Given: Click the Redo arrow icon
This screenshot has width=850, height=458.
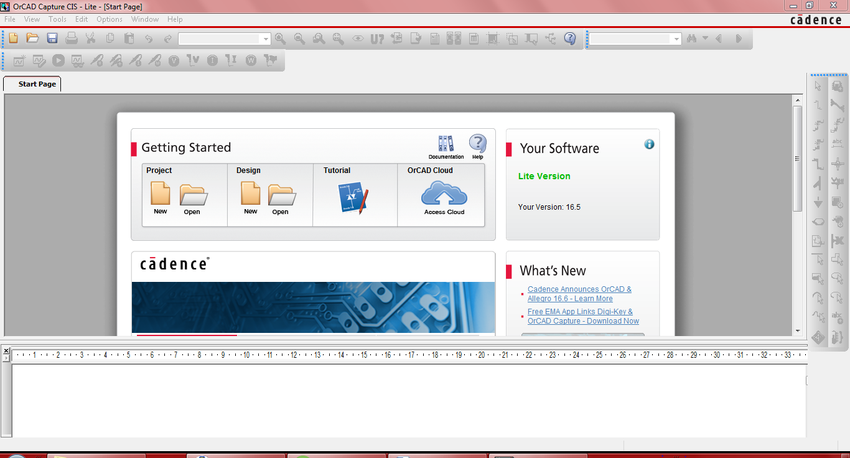Looking at the screenshot, I should coord(167,39).
